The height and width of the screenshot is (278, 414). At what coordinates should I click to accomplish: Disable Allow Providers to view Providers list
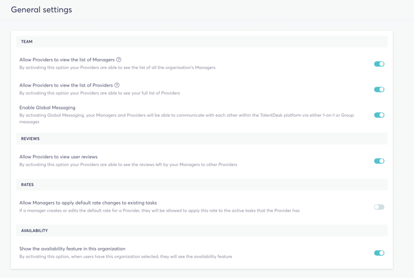[379, 90]
